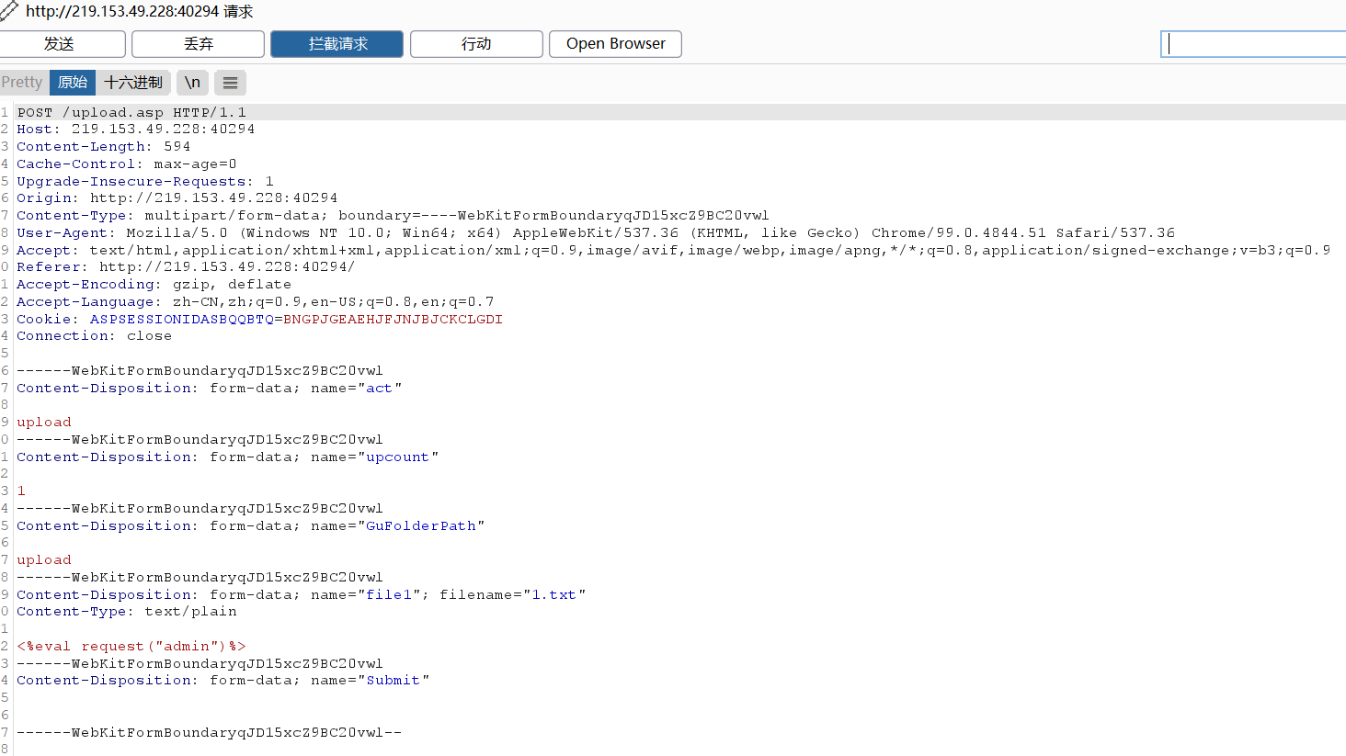Image resolution: width=1346 pixels, height=756 pixels.
Task: Click the search input field at top right
Action: pos(1253,44)
